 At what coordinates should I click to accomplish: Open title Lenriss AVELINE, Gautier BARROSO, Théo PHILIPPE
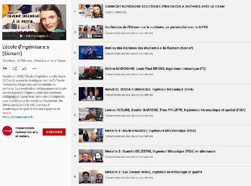click(175, 110)
